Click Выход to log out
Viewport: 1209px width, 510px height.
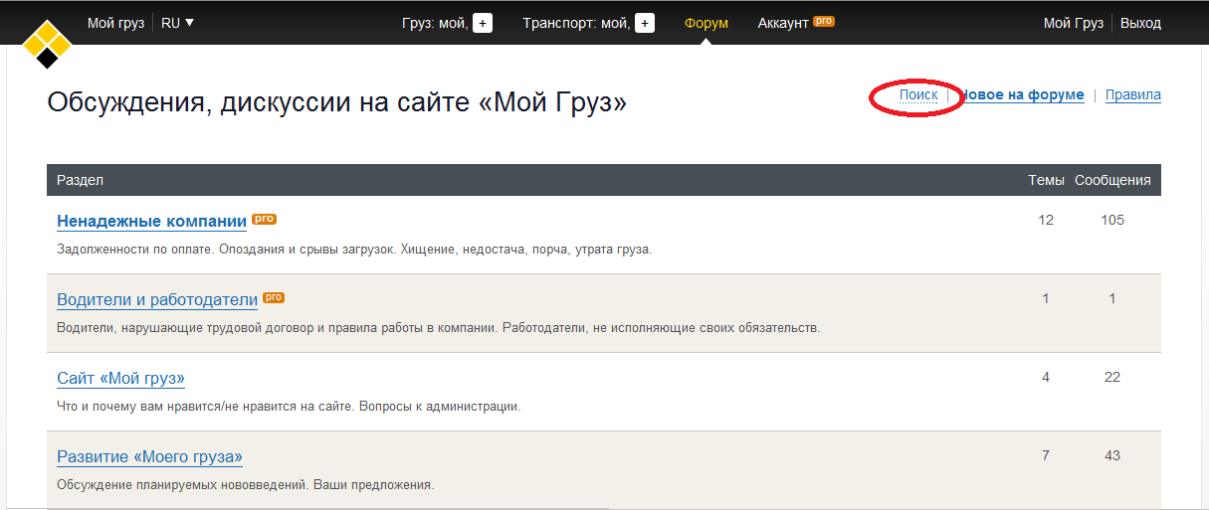click(x=1140, y=23)
